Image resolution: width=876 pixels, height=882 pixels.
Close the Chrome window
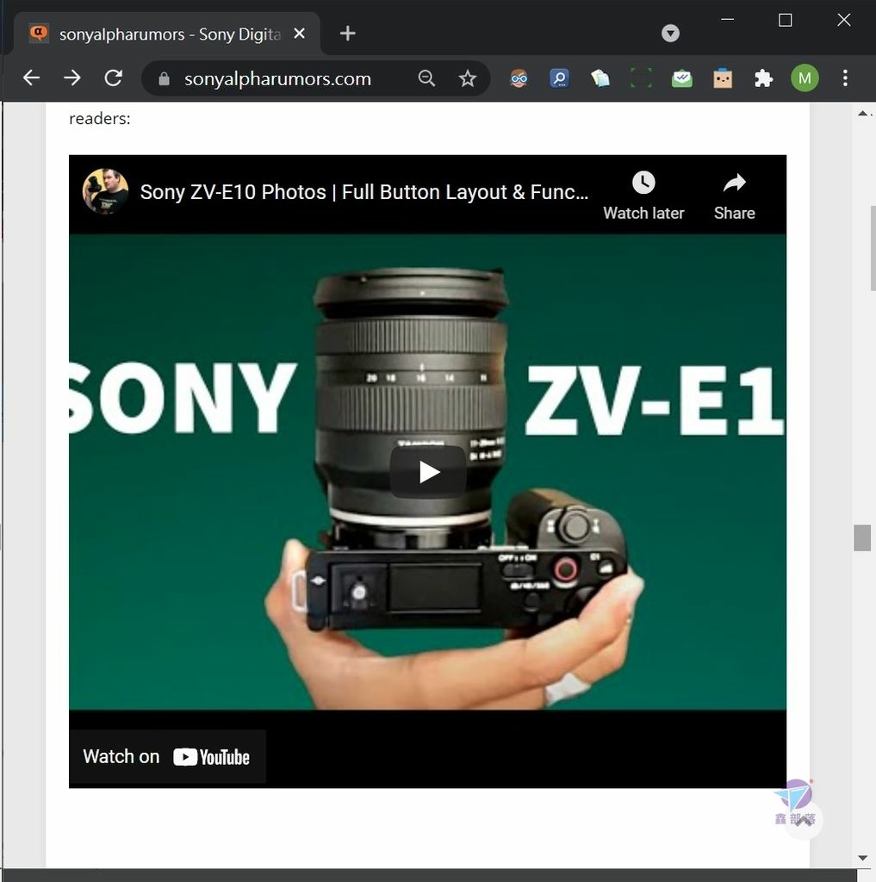pos(843,20)
